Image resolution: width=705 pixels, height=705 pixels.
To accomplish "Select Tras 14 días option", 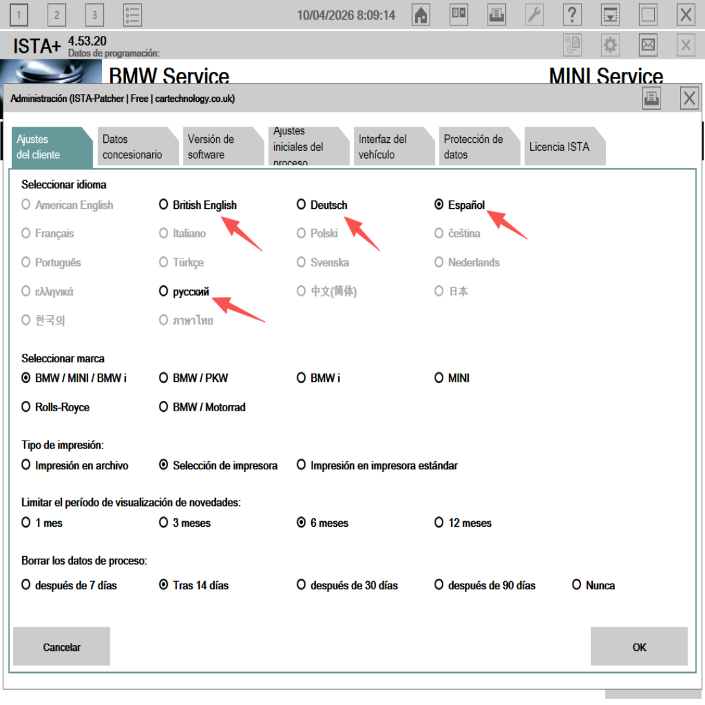I will click(x=194, y=586).
